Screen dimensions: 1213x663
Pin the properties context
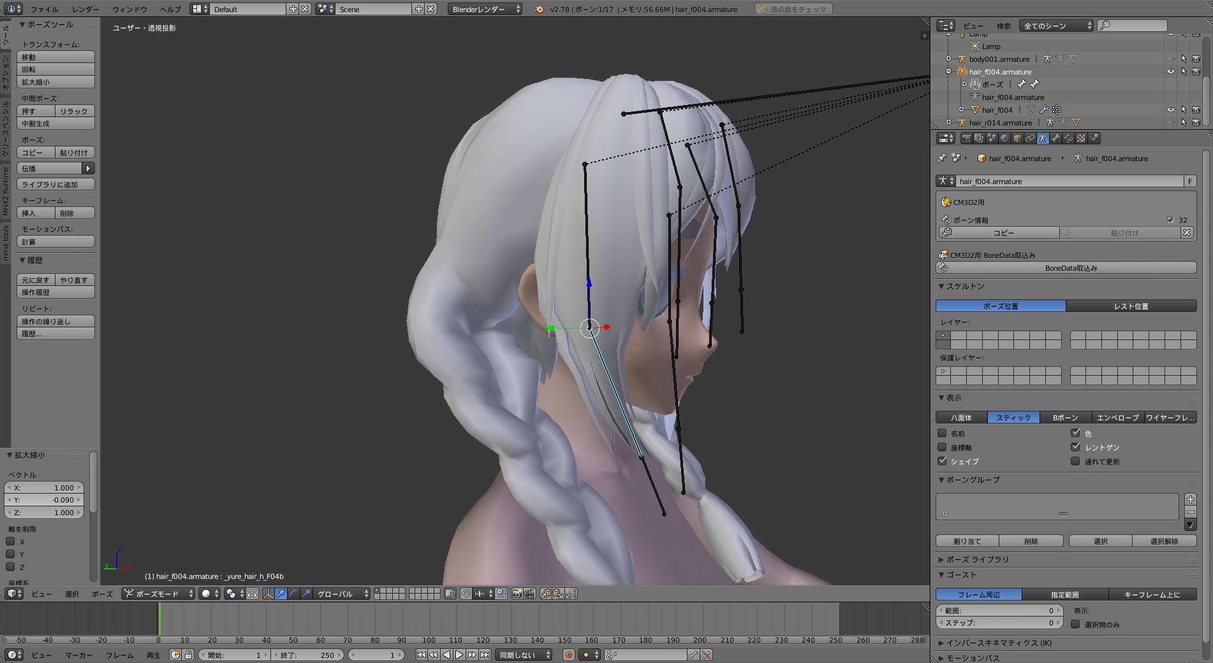(942, 158)
